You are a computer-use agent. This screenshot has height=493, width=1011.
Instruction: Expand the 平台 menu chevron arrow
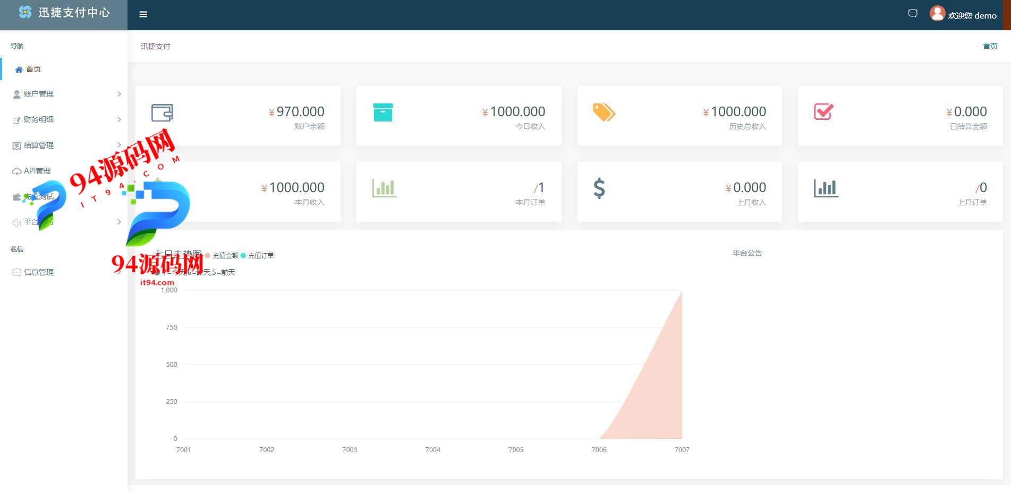pyautogui.click(x=119, y=222)
